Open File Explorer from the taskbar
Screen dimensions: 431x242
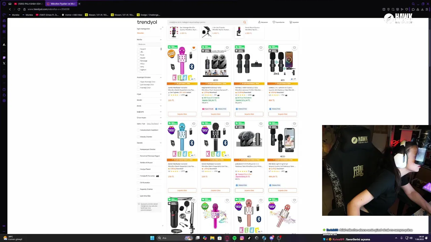[x=212, y=238]
